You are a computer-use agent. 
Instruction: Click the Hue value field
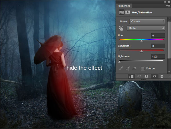coord(158,35)
